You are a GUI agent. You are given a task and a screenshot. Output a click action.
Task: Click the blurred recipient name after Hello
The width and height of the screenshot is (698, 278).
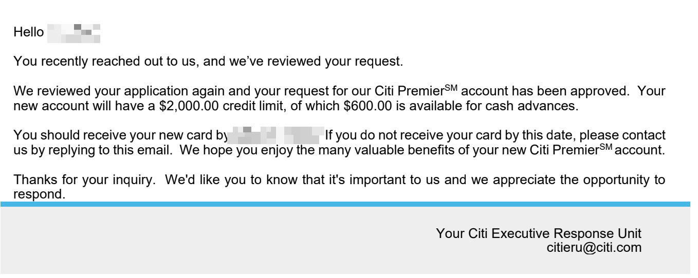[x=74, y=33]
